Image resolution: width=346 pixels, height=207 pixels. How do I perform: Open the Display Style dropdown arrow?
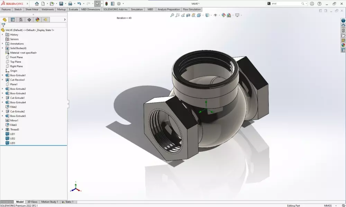[211, 16]
